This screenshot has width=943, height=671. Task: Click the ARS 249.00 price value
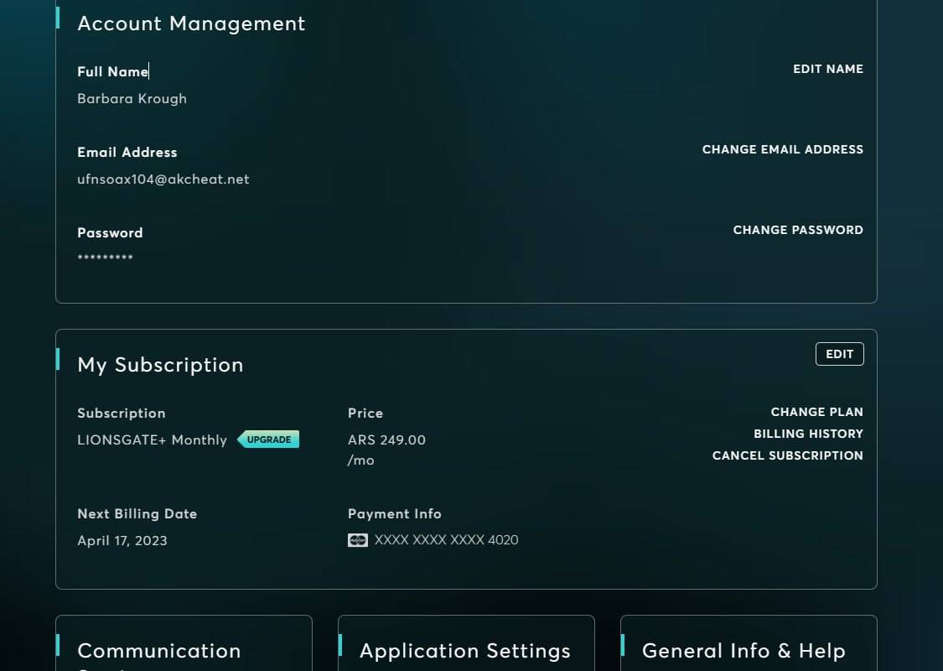click(386, 440)
